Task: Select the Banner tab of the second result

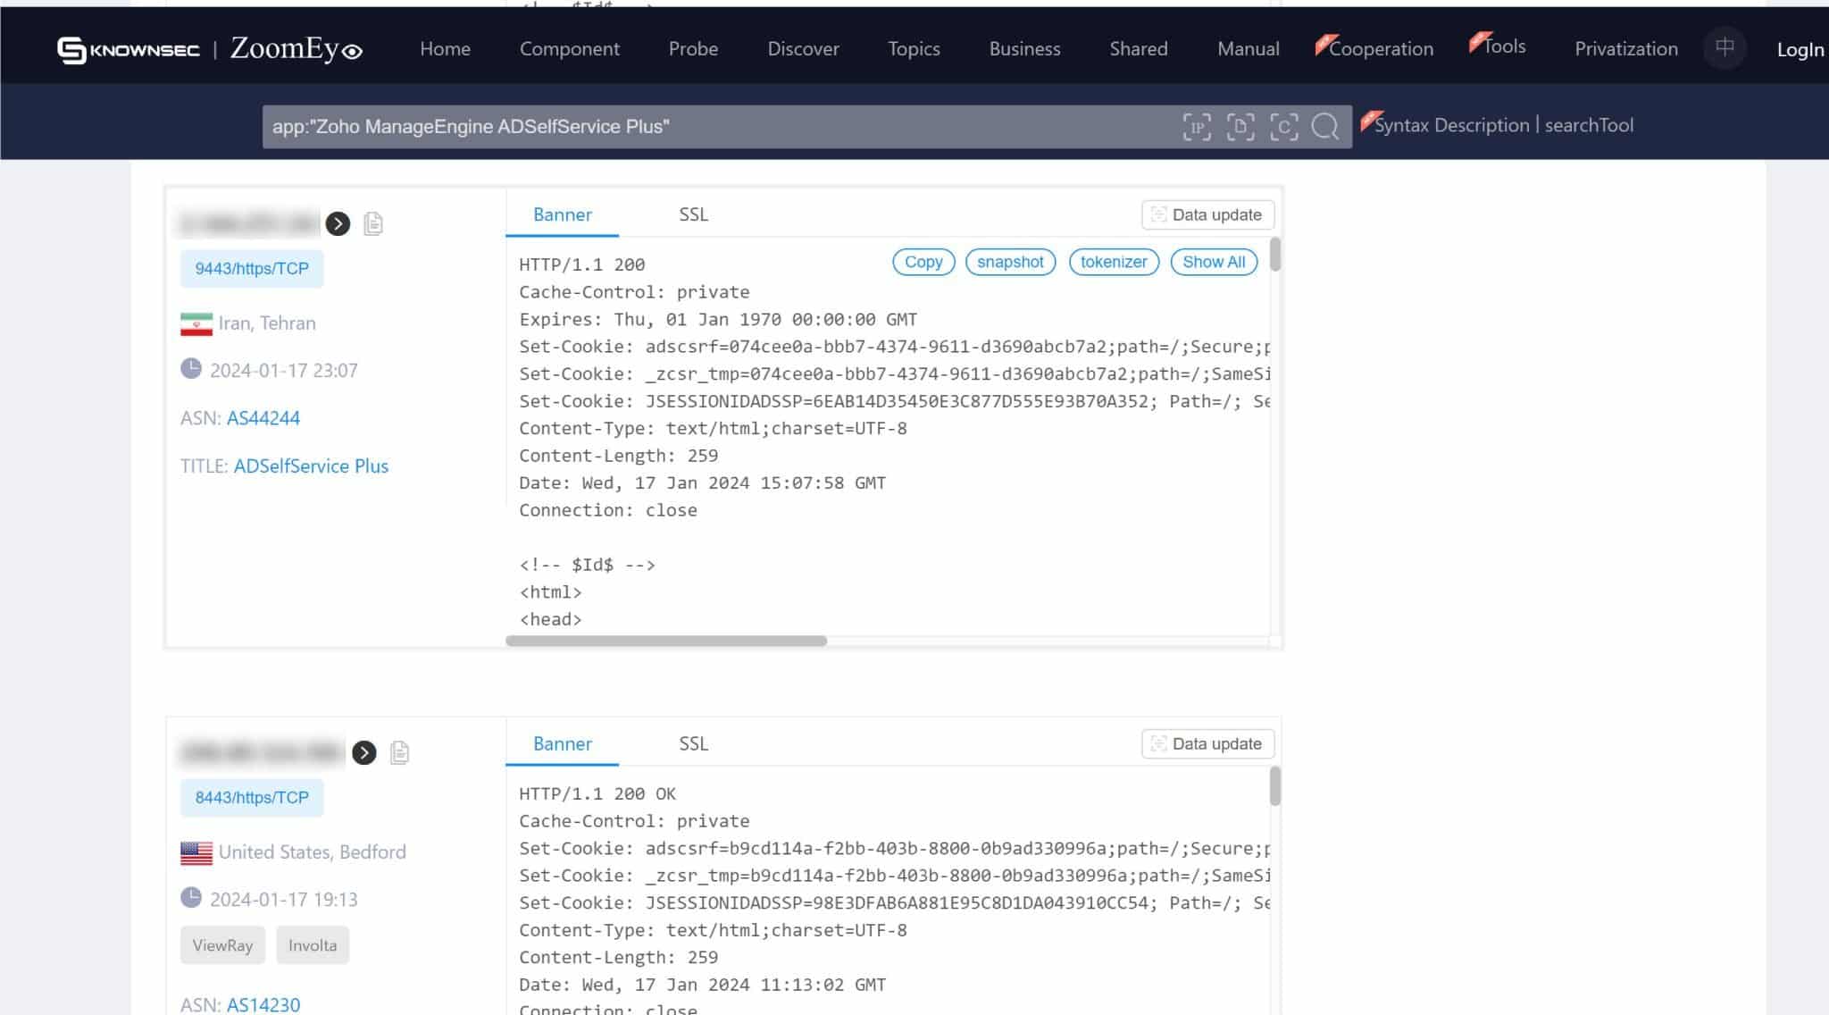Action: click(562, 743)
